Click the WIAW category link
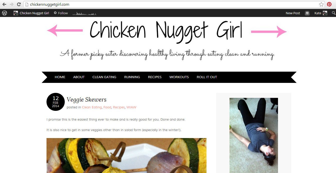The image size is (336, 173). (131, 107)
